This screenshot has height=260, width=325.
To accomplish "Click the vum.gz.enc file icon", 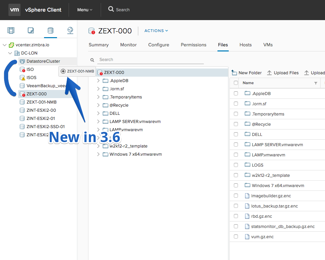I will 247,236.
